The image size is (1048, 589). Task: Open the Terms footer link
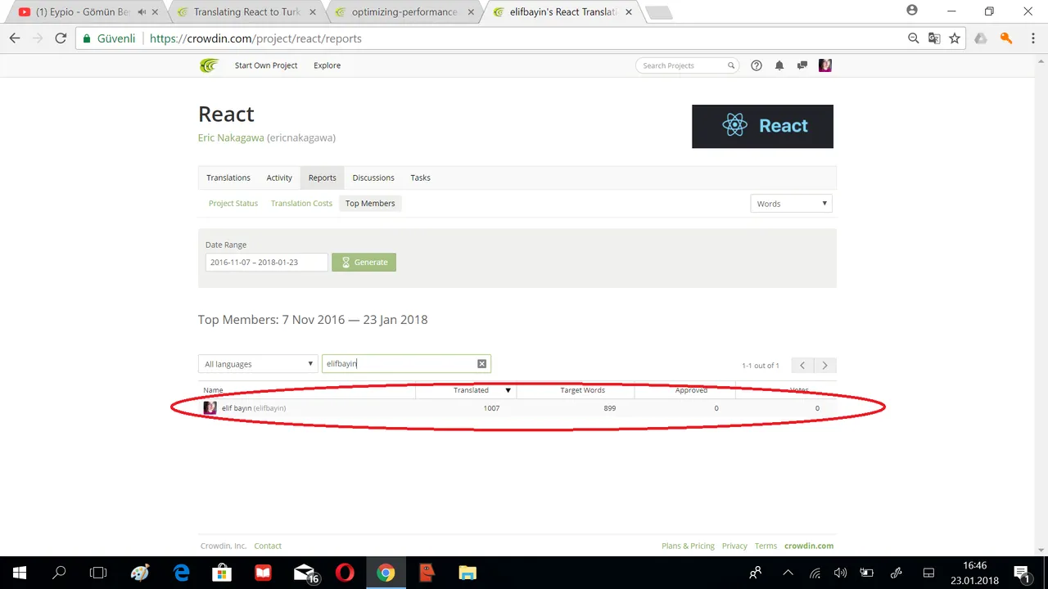coord(766,546)
